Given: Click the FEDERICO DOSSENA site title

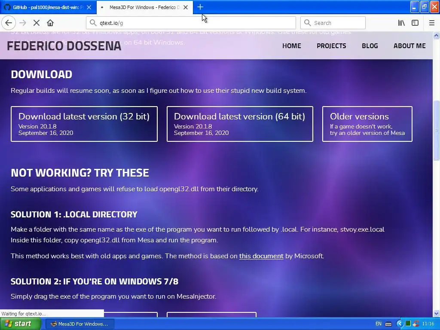Looking at the screenshot, I should tap(64, 46).
